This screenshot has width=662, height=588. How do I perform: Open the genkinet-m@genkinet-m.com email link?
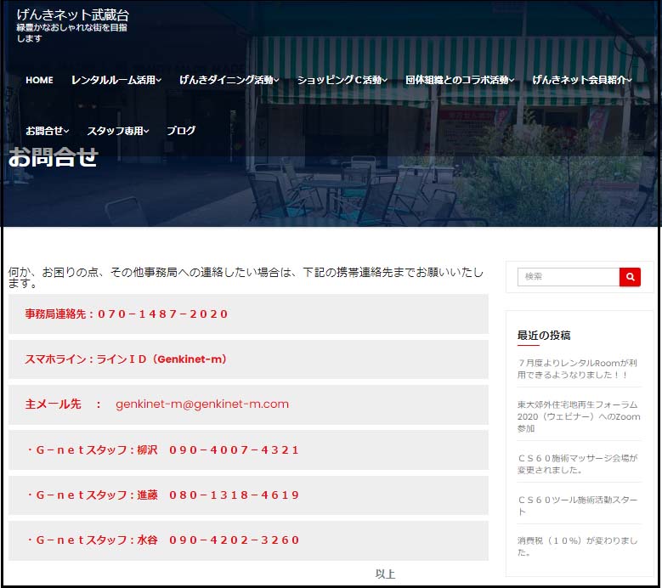202,404
